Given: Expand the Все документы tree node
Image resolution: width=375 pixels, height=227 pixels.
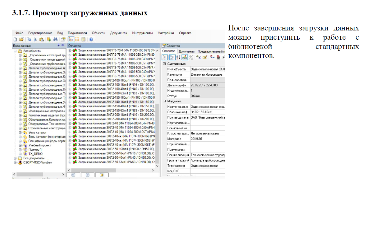Looking at the screenshot, I should (15, 158).
